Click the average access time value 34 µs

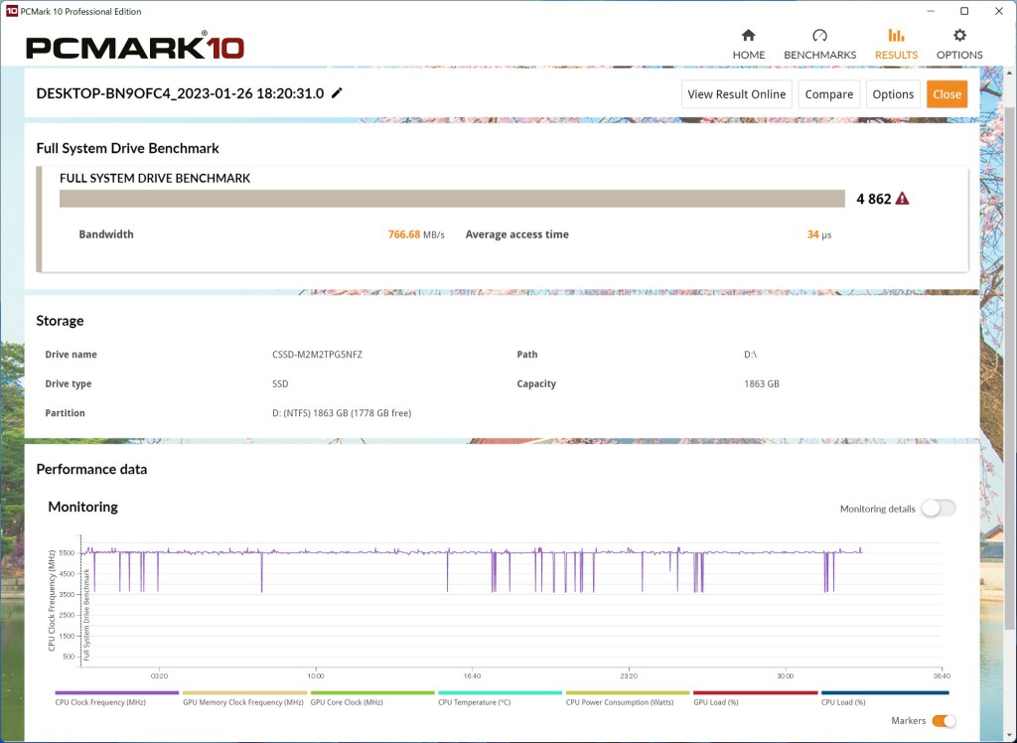point(819,234)
